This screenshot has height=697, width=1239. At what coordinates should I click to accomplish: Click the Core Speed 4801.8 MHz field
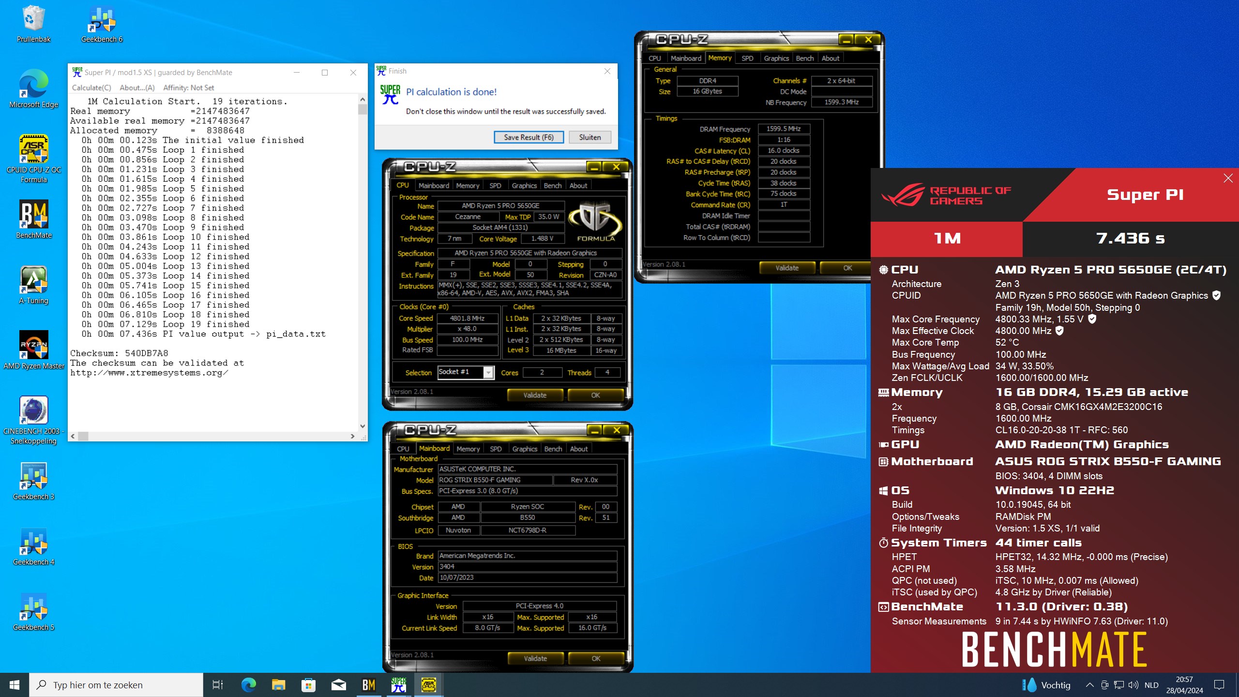coord(467,318)
